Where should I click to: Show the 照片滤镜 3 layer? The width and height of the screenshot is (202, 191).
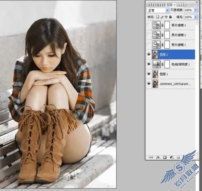pyautogui.click(x=149, y=25)
